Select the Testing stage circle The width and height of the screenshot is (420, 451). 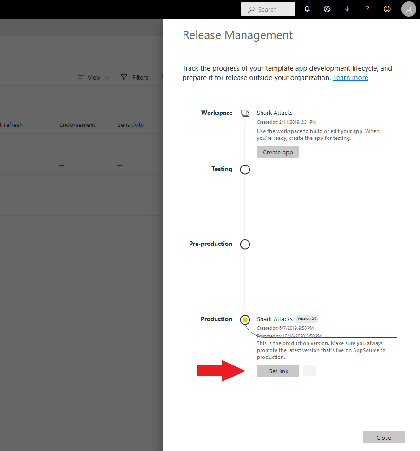click(x=245, y=169)
